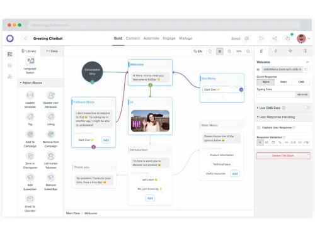The image size is (315, 236).
Task: Click the Hi! image in Hi block
Action: coord(150,121)
